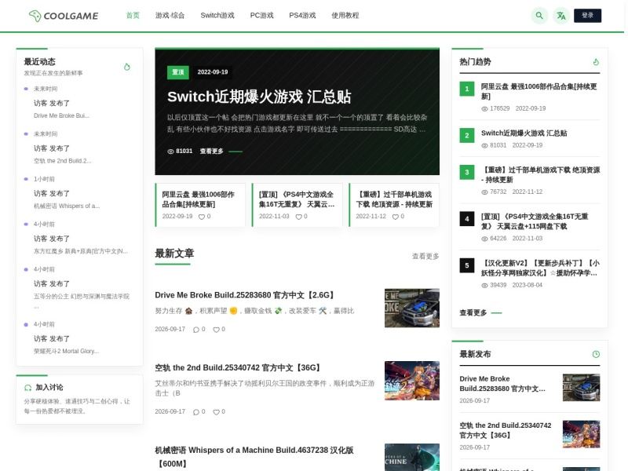
Task: Click the 登录 login button
Action: [x=587, y=15]
